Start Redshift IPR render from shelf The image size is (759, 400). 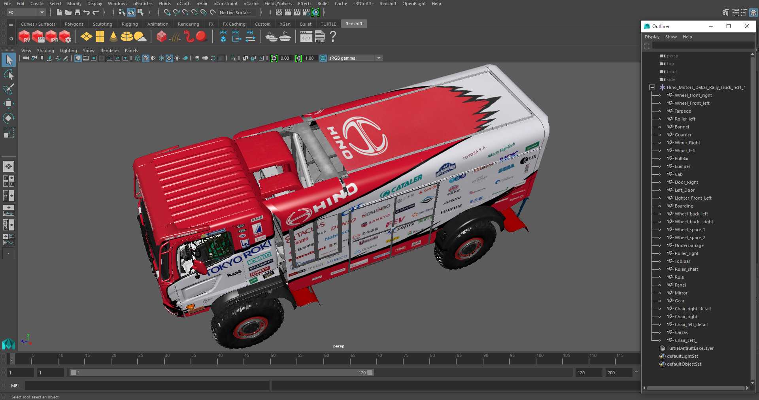52,37
